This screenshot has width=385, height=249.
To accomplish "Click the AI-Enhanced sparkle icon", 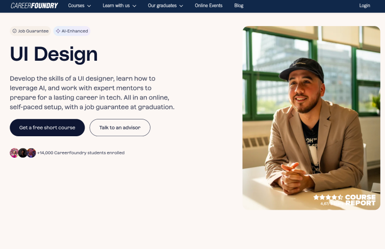I will coord(58,31).
